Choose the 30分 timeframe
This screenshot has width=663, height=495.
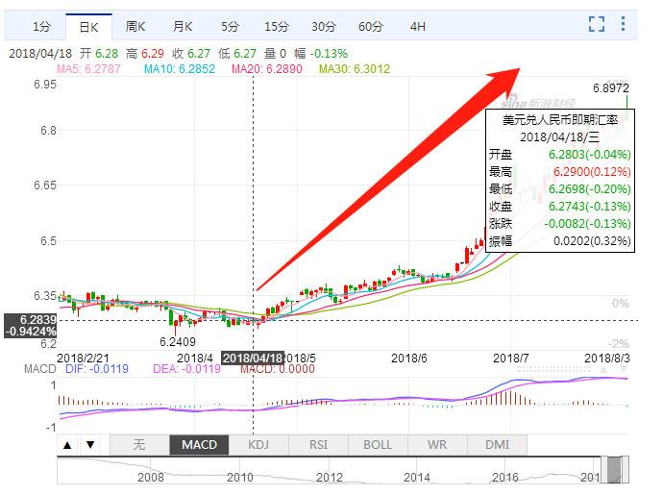pos(324,27)
